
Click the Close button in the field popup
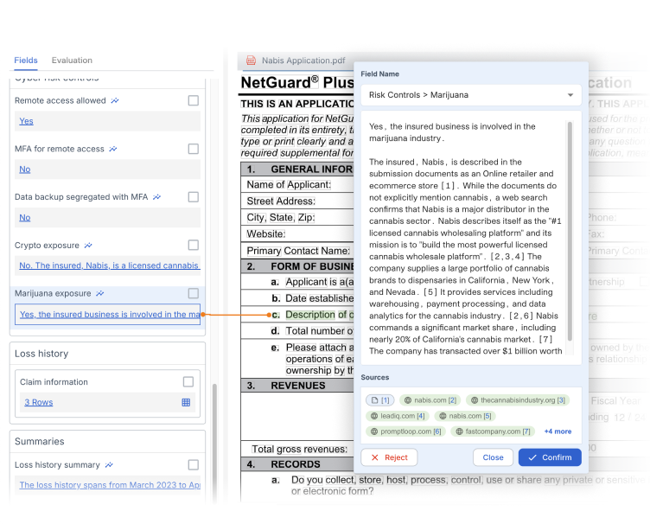point(493,457)
